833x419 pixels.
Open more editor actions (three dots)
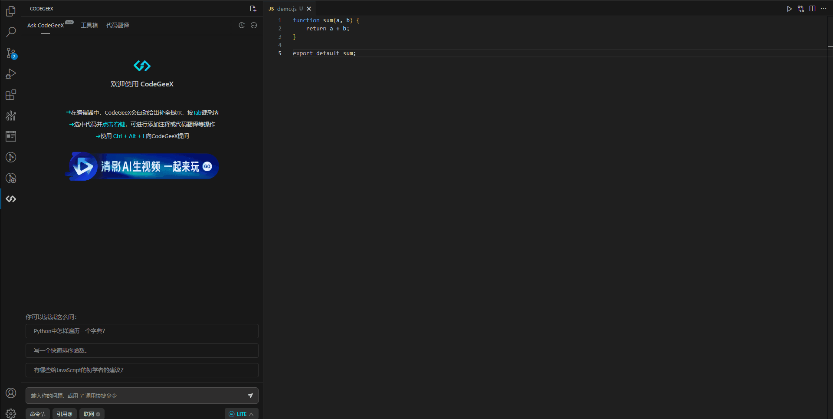(823, 9)
